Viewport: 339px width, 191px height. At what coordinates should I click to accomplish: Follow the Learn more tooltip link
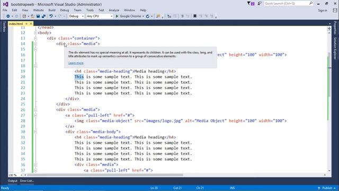pyautogui.click(x=76, y=63)
